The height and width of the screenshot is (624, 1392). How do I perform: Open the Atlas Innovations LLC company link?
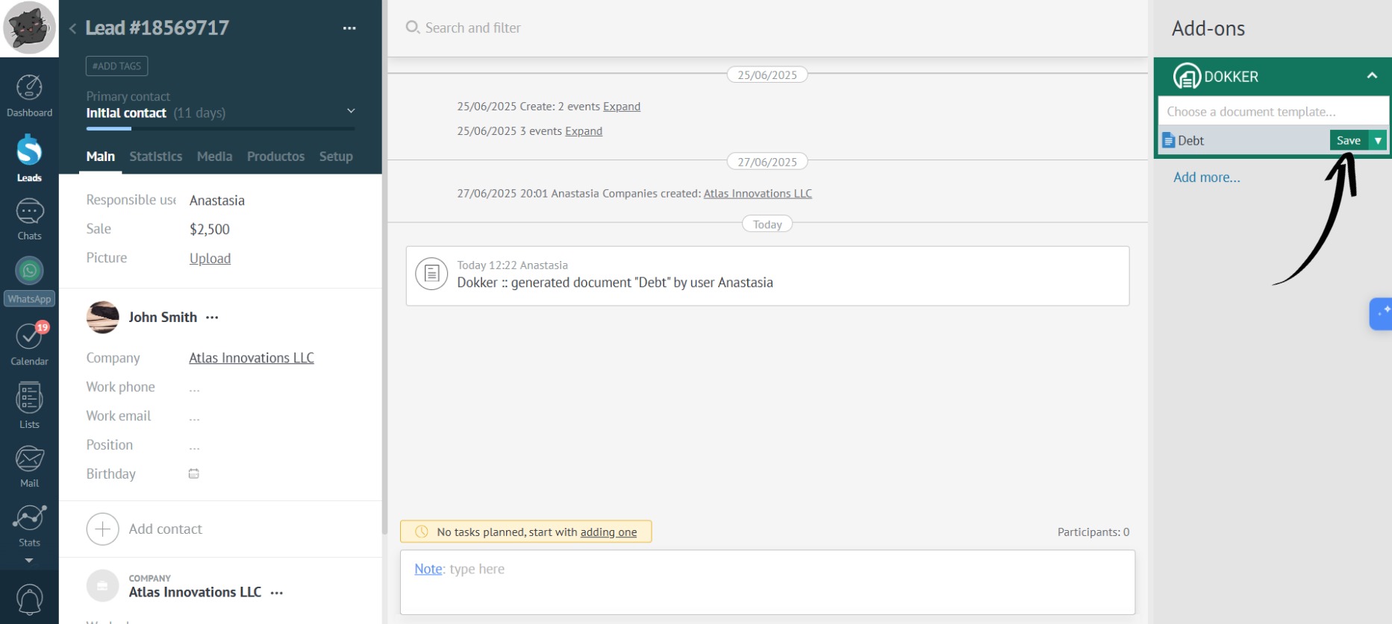(252, 358)
